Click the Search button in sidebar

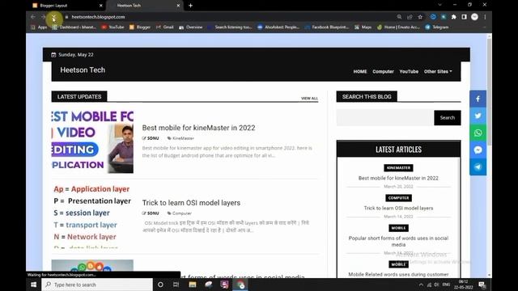[x=448, y=118]
